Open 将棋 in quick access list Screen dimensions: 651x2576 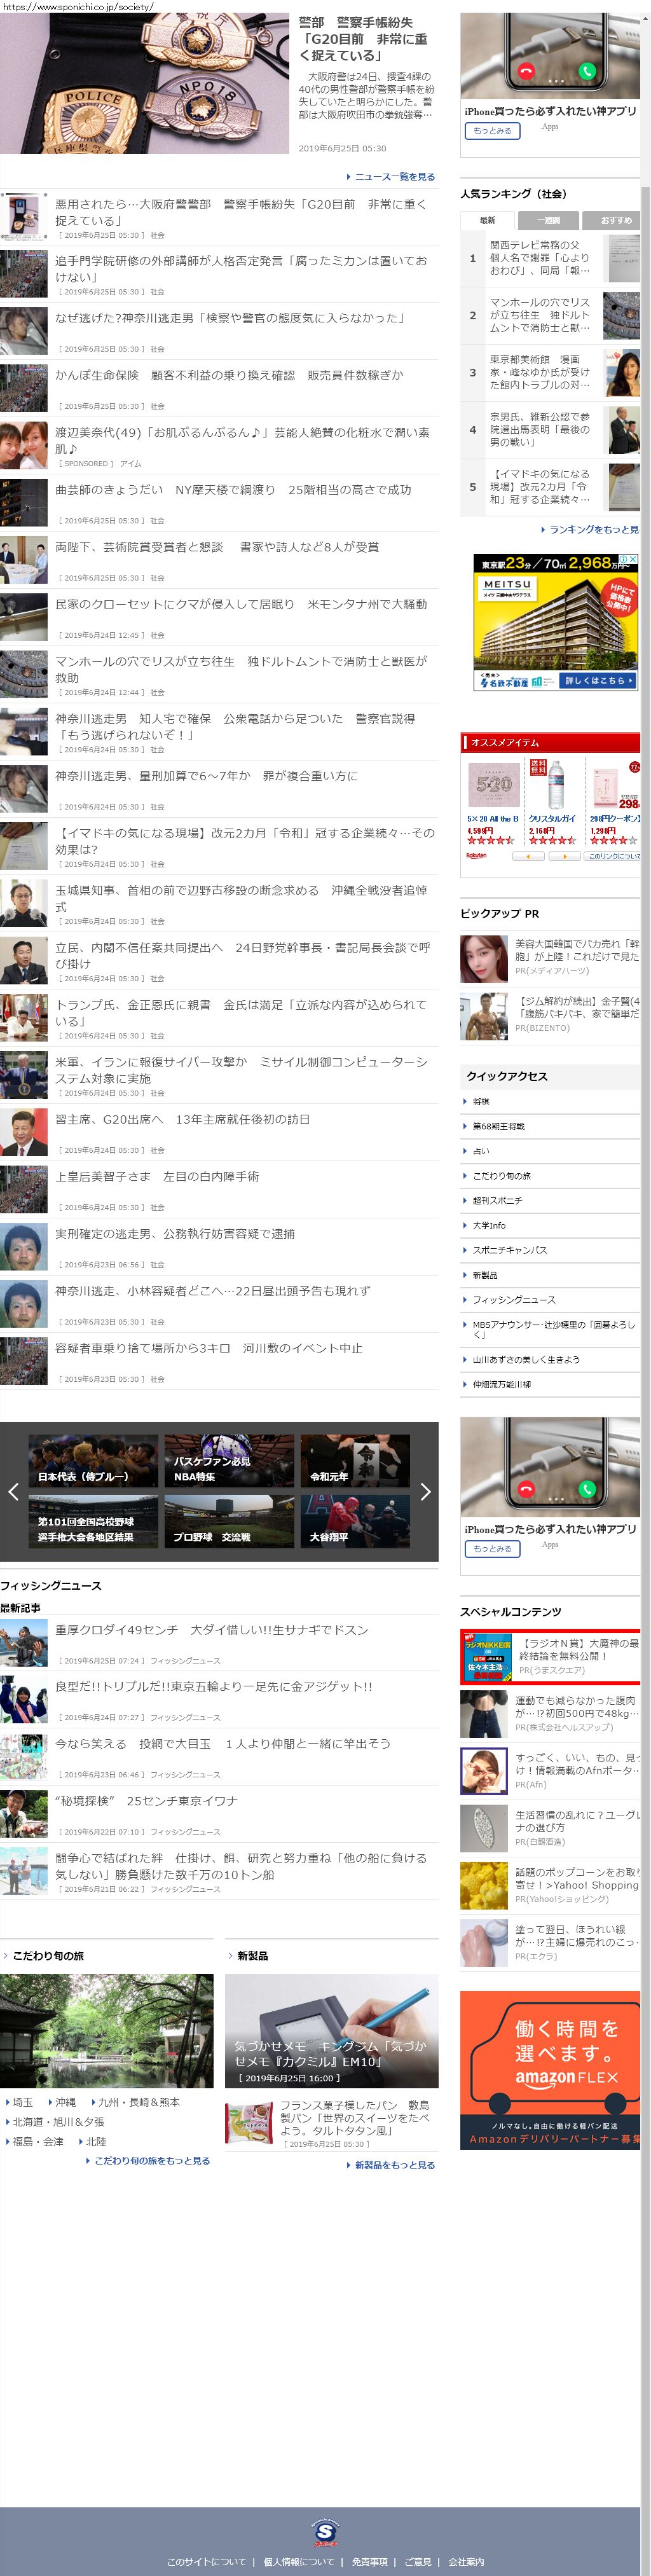point(481,1101)
